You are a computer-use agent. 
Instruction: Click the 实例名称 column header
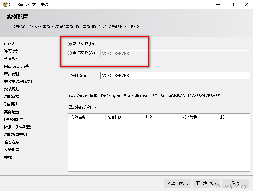[87, 117]
